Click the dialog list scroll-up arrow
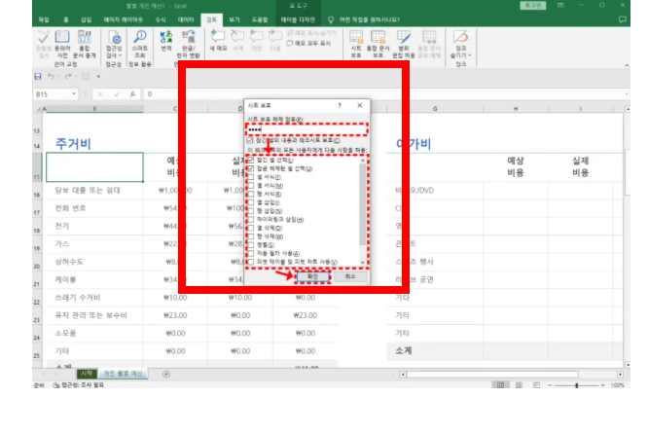The image size is (648, 433). coord(363,160)
